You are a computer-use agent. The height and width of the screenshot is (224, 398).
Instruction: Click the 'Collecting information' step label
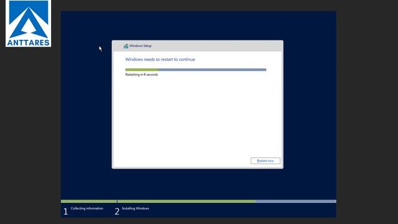[x=87, y=208]
